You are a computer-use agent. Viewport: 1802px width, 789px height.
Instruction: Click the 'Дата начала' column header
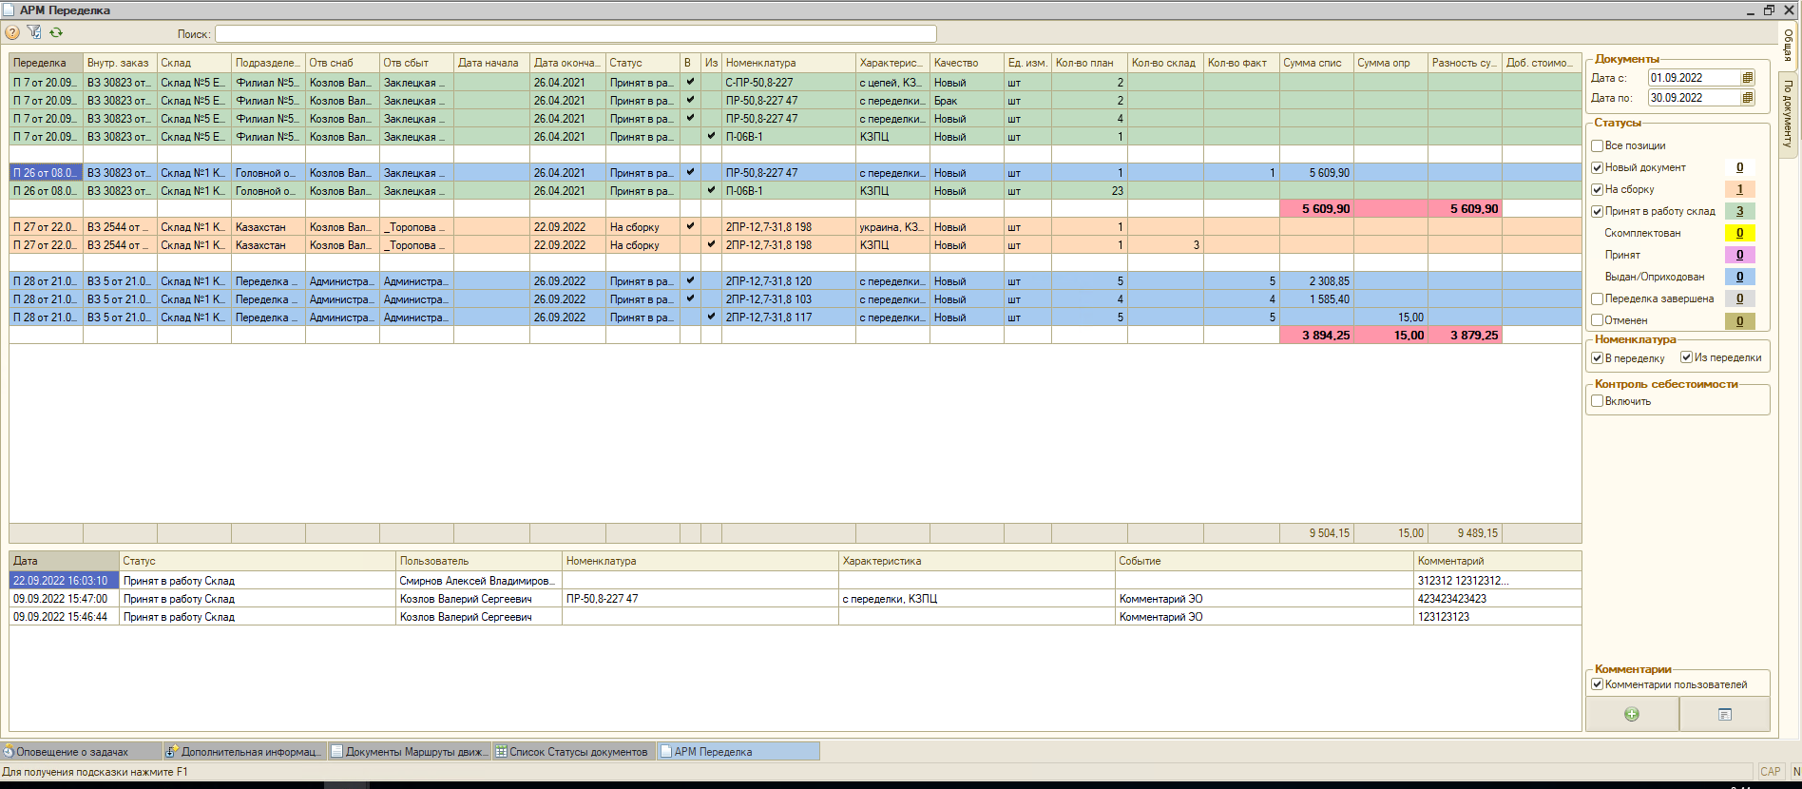point(491,63)
